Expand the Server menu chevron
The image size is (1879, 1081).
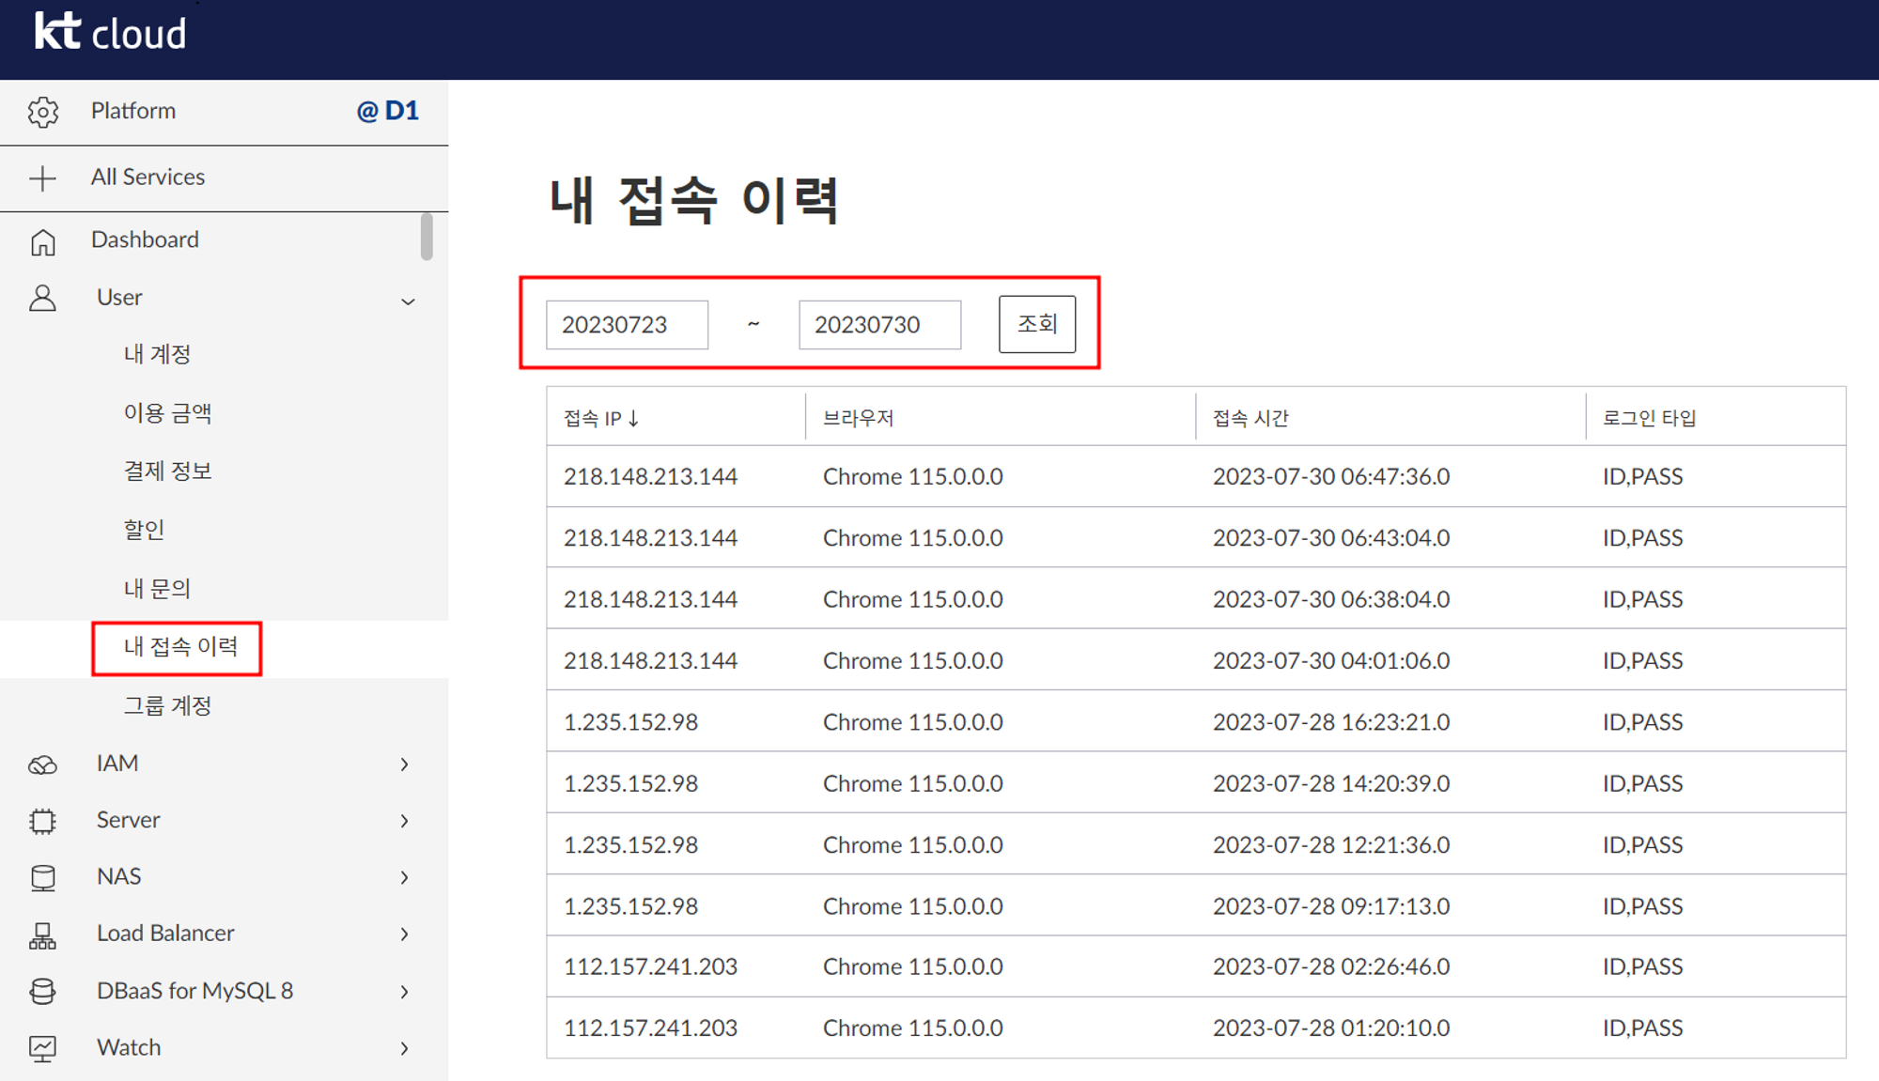click(x=404, y=820)
